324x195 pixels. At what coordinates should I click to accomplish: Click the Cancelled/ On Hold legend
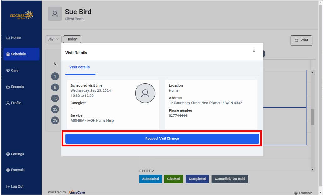(230, 179)
